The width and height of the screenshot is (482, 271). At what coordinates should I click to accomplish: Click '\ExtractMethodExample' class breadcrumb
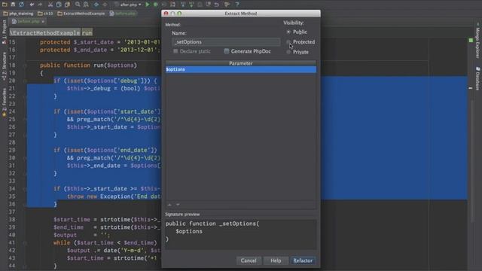pyautogui.click(x=45, y=32)
